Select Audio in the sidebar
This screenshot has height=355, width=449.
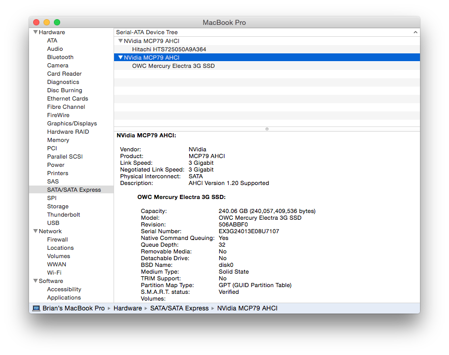click(x=55, y=49)
